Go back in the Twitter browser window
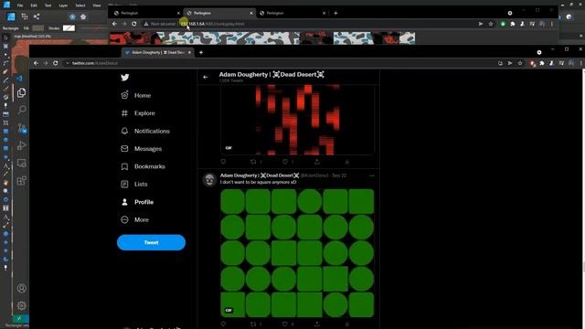This screenshot has height=329, width=585. pyautogui.click(x=36, y=63)
